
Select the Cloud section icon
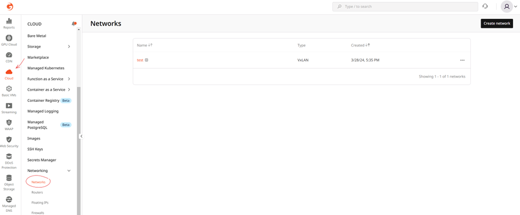point(9,72)
